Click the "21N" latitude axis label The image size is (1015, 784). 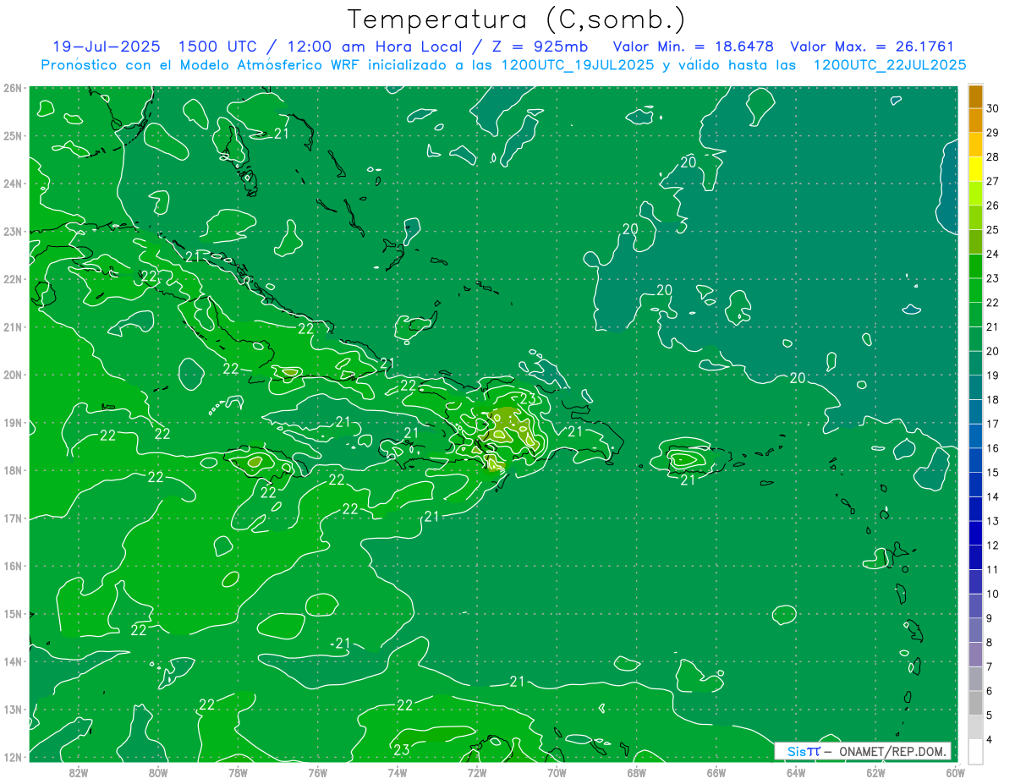coord(12,326)
